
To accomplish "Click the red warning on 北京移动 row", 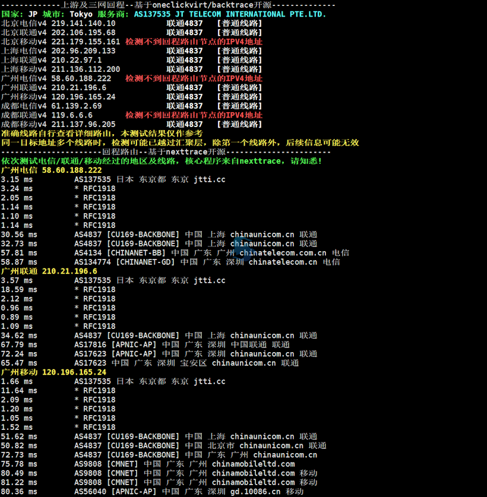I will (194, 42).
